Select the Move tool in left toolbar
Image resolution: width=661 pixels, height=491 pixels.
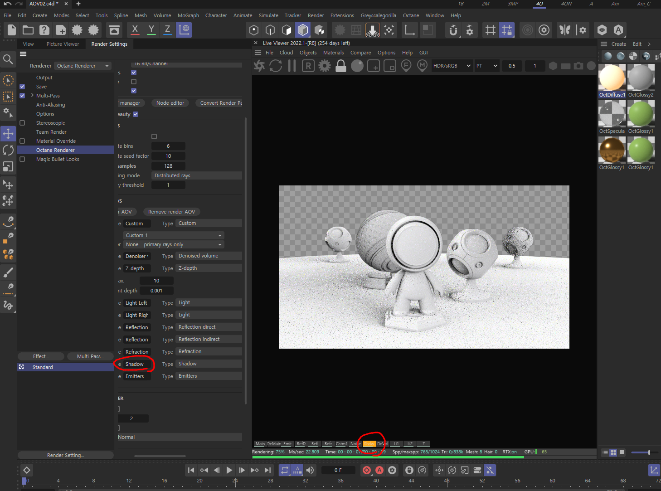pos(8,133)
